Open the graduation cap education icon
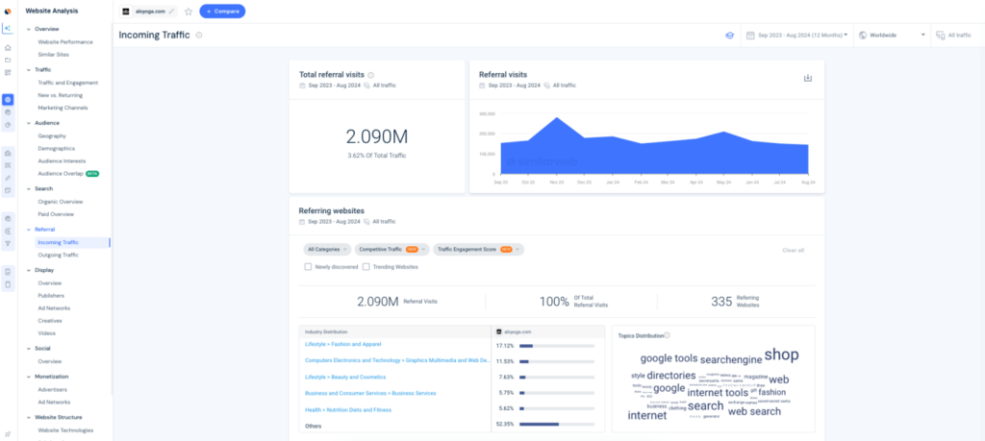985x441 pixels. tap(729, 36)
